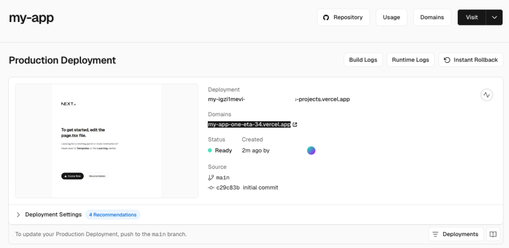The image size is (509, 248).
Task: Open the Visit dropdown arrow
Action: pos(494,17)
